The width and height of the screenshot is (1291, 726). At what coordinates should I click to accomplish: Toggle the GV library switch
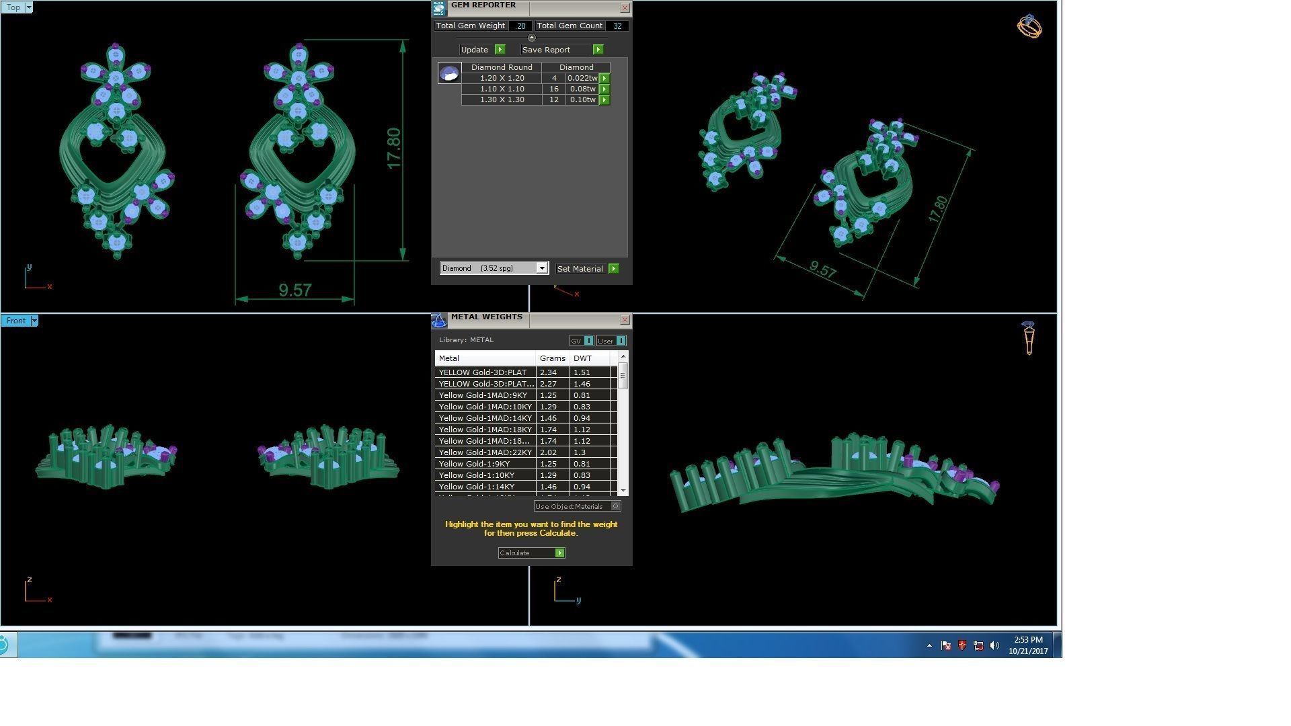point(588,341)
